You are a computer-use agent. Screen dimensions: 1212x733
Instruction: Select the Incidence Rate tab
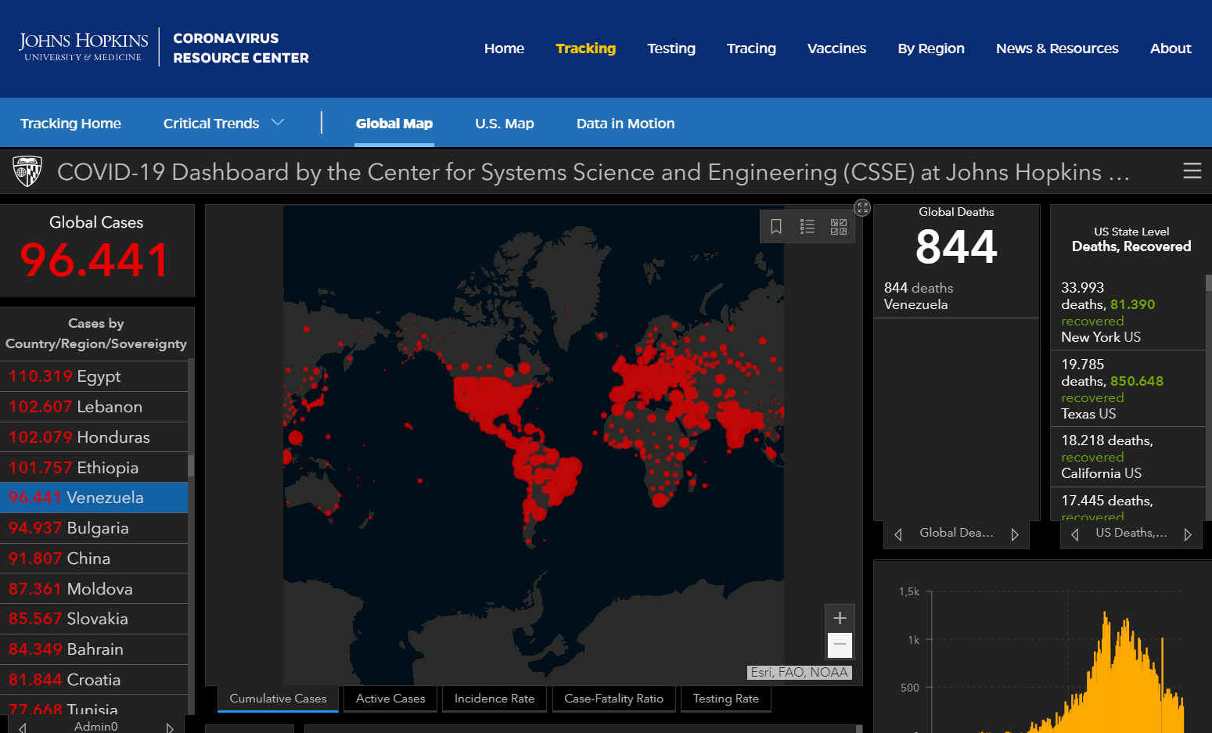tap(495, 699)
